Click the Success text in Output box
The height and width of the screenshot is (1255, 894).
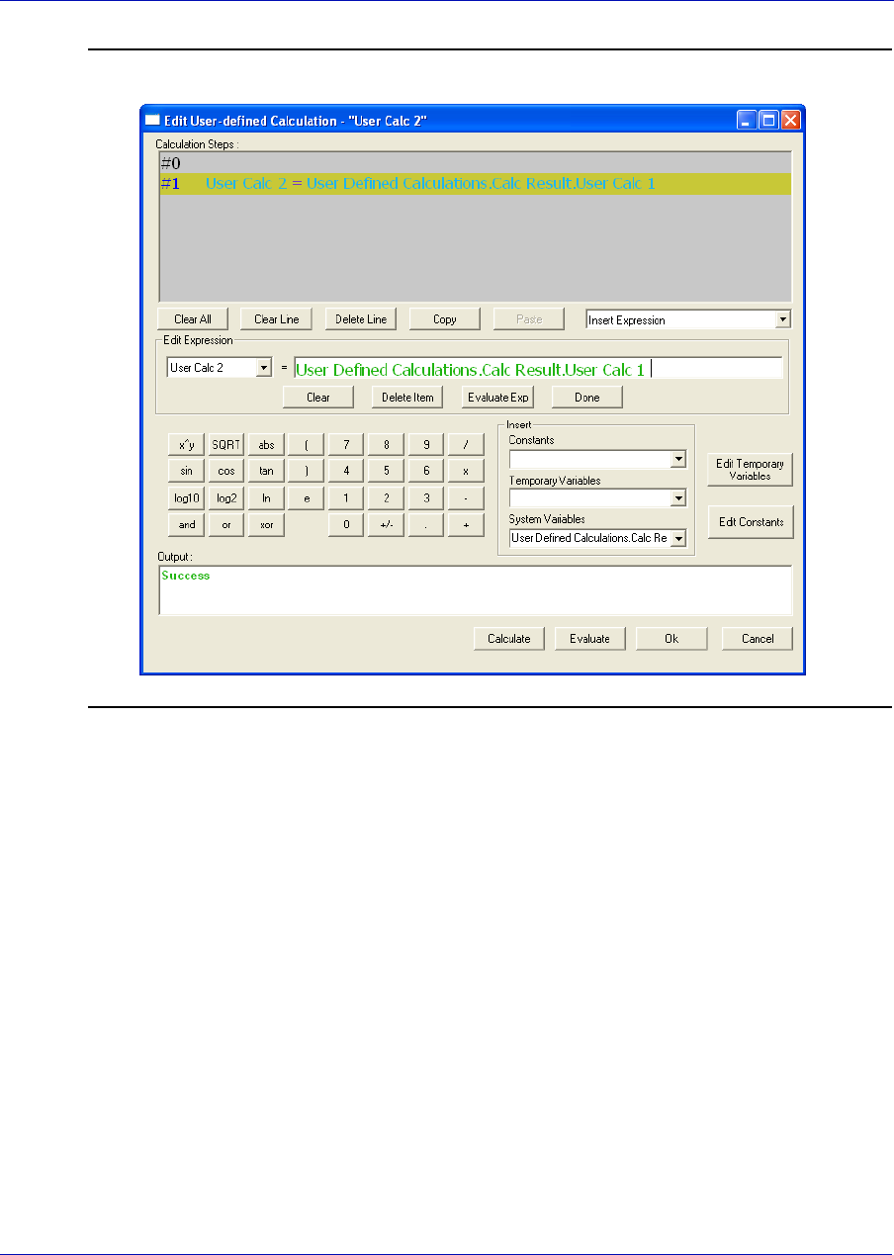[187, 576]
